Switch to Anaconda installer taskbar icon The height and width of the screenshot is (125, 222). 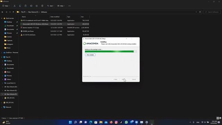[152, 122]
